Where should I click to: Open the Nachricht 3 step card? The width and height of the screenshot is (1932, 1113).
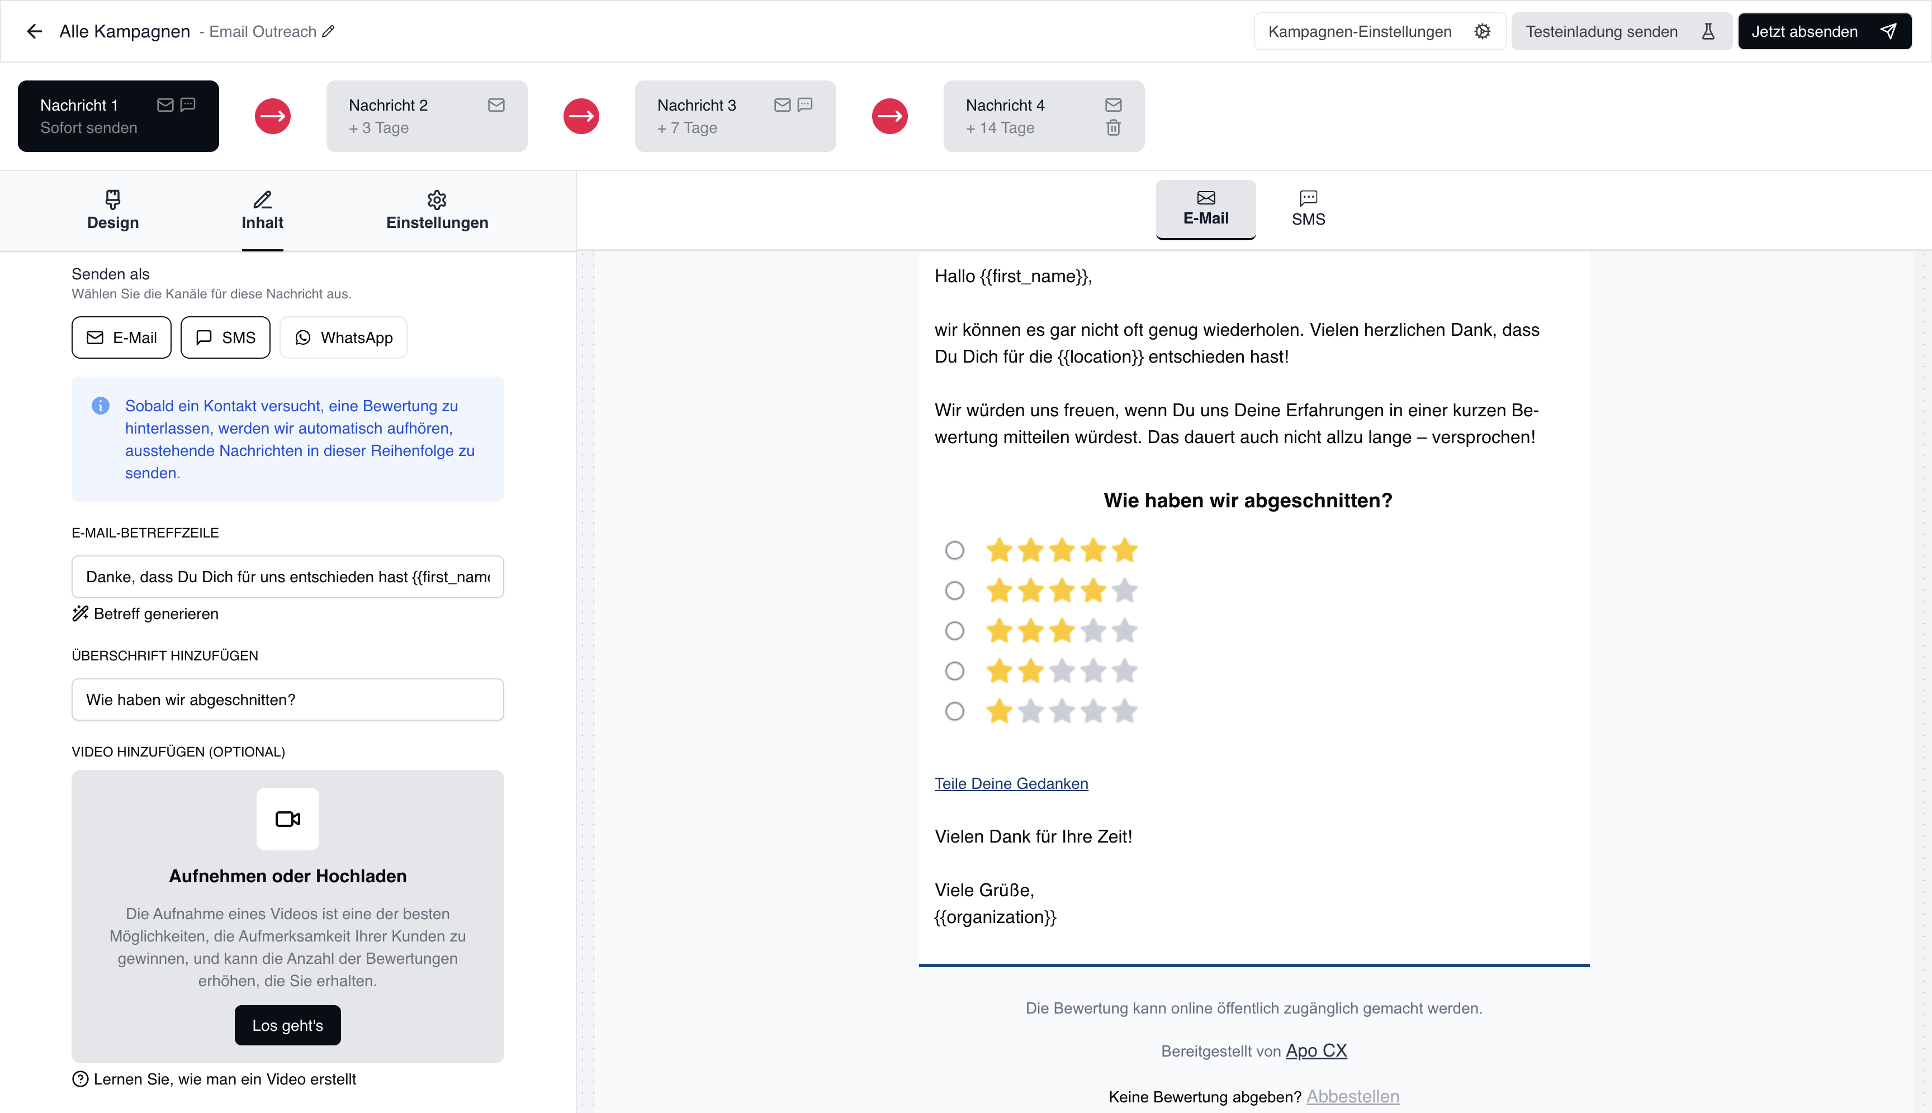tap(734, 116)
